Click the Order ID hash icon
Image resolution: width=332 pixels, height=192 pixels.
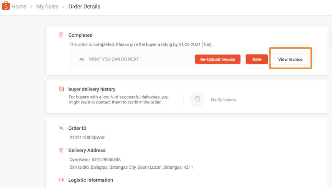click(61, 128)
